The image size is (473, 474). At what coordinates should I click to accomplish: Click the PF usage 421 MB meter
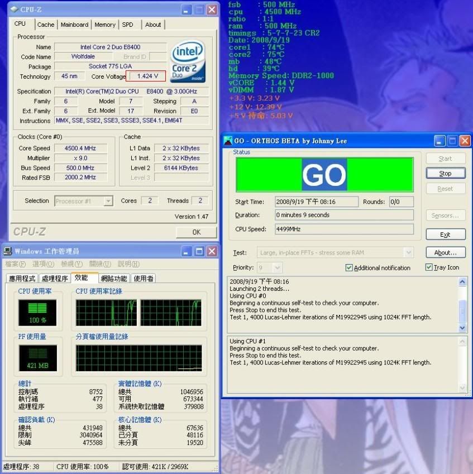[38, 358]
